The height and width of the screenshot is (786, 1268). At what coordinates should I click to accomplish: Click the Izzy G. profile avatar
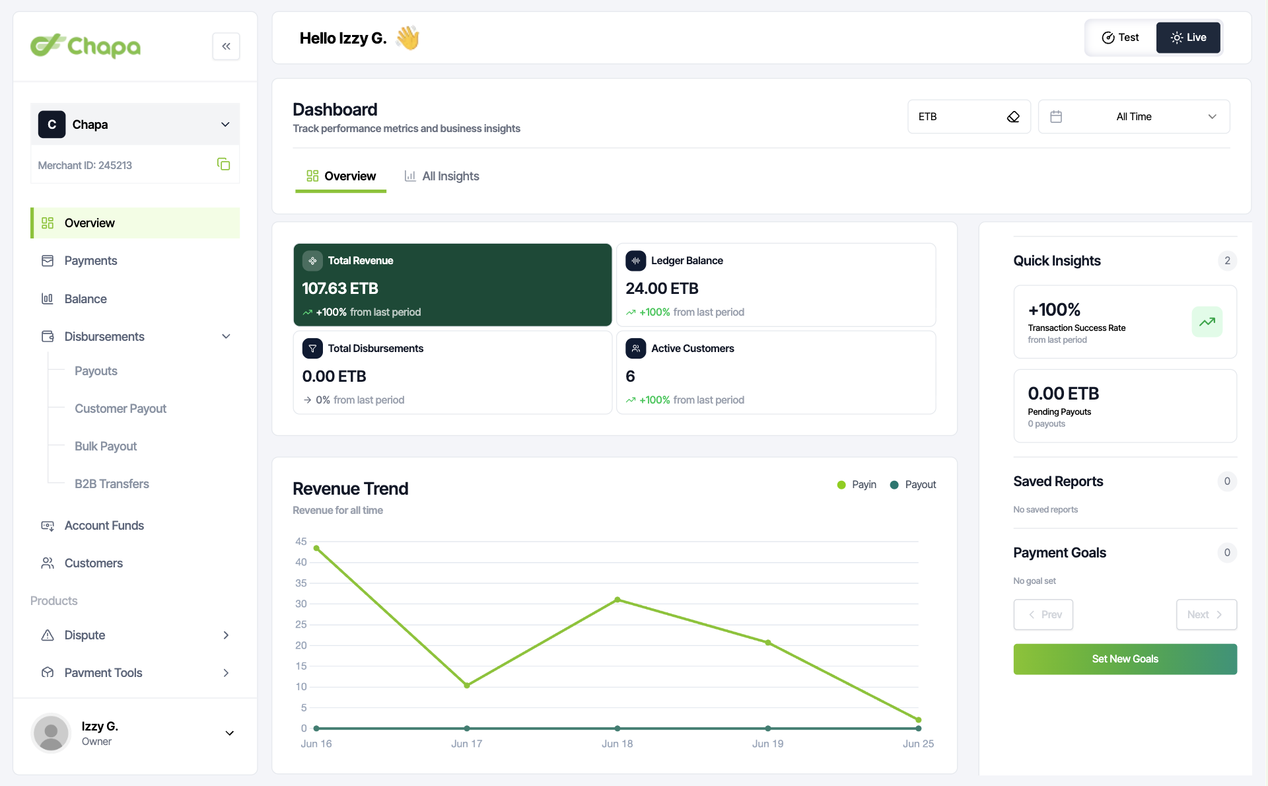point(51,733)
